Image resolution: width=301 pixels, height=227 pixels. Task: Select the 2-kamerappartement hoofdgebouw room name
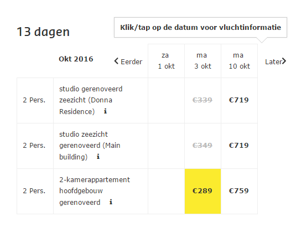click(x=95, y=191)
